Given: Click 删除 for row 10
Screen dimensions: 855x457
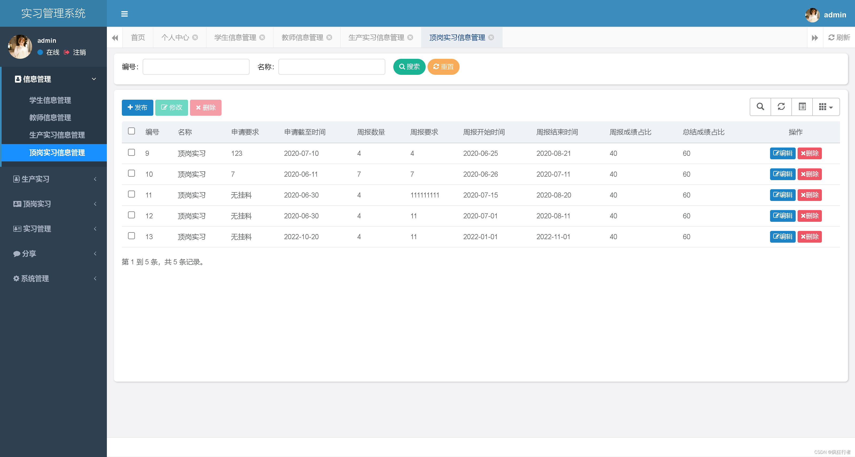Looking at the screenshot, I should 810,174.
